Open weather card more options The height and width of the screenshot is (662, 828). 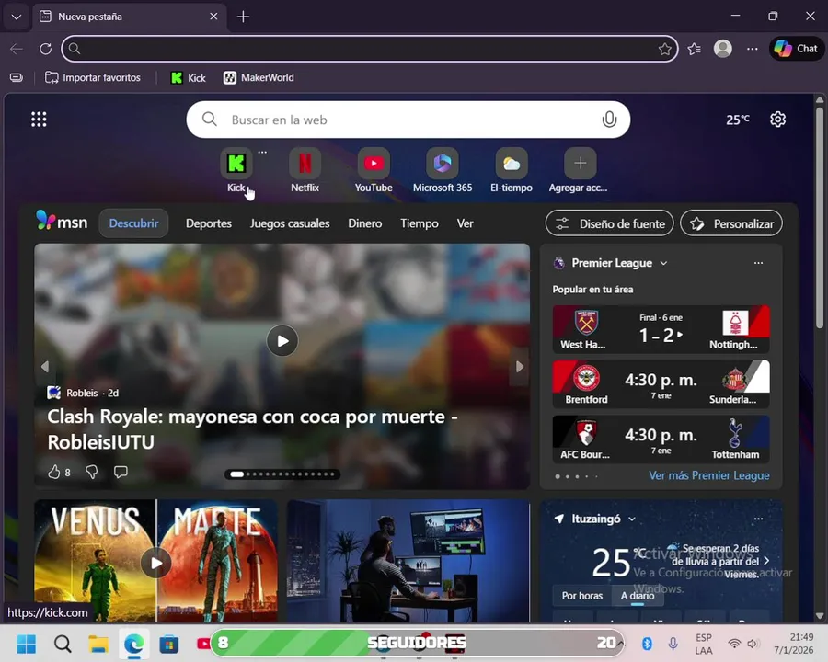(758, 519)
